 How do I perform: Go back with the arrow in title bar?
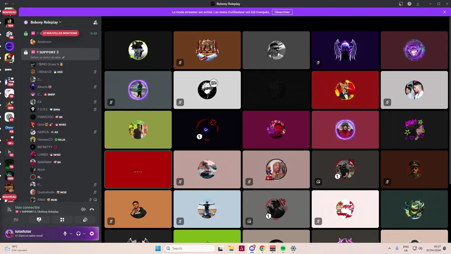(6, 4)
